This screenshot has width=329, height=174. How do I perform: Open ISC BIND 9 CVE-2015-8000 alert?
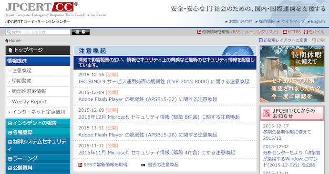point(164,82)
